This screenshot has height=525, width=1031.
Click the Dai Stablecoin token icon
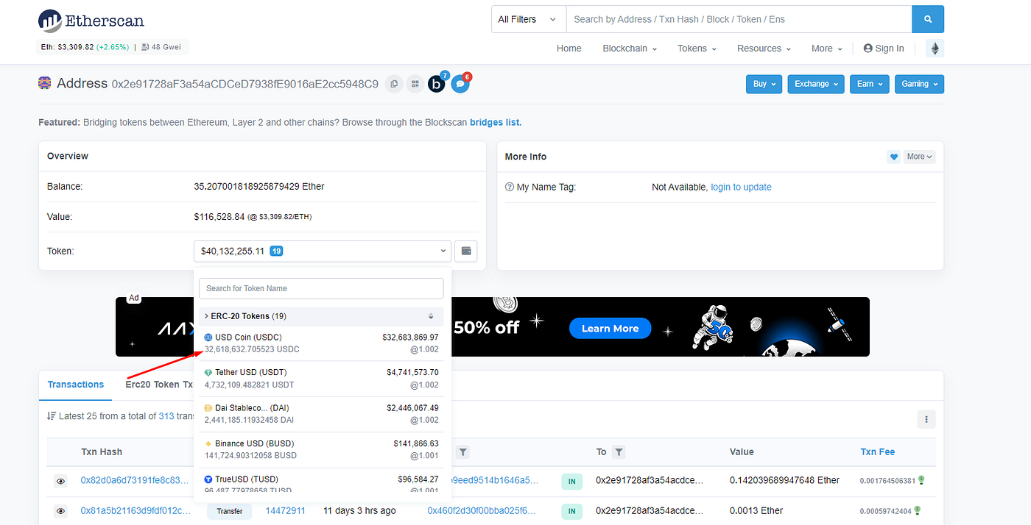coord(208,408)
